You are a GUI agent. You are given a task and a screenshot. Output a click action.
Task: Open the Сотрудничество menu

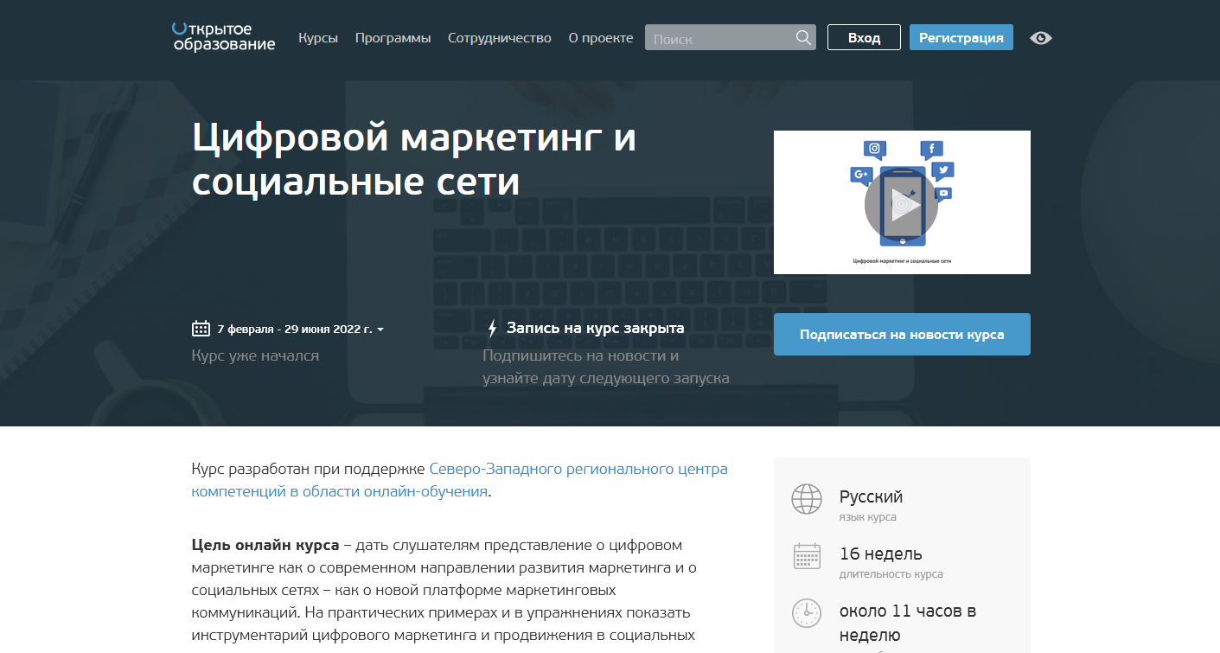499,38
